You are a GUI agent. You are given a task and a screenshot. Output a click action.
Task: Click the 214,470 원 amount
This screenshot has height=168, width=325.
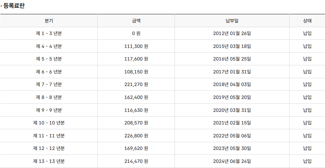(136, 161)
